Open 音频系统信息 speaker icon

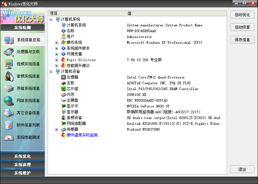[x=9, y=76]
